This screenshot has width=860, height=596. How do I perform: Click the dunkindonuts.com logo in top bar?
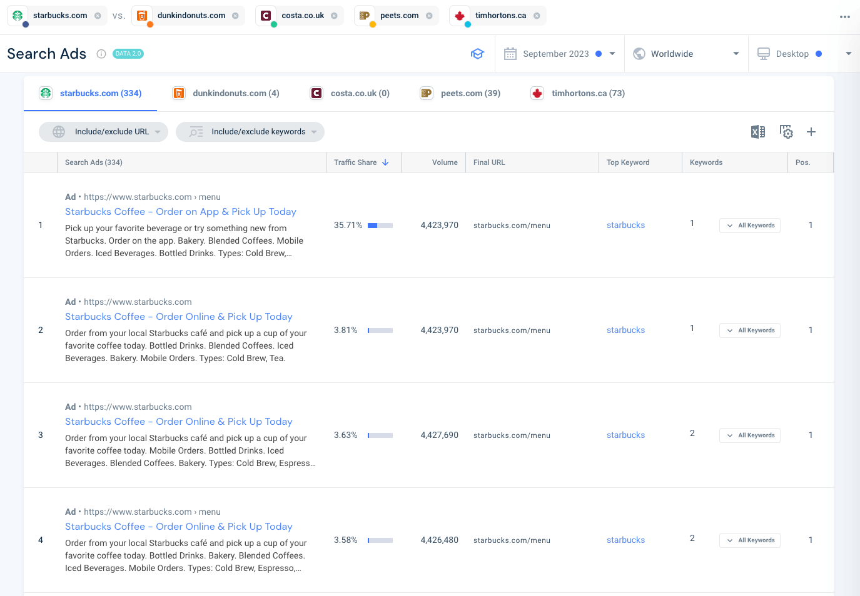[142, 16]
